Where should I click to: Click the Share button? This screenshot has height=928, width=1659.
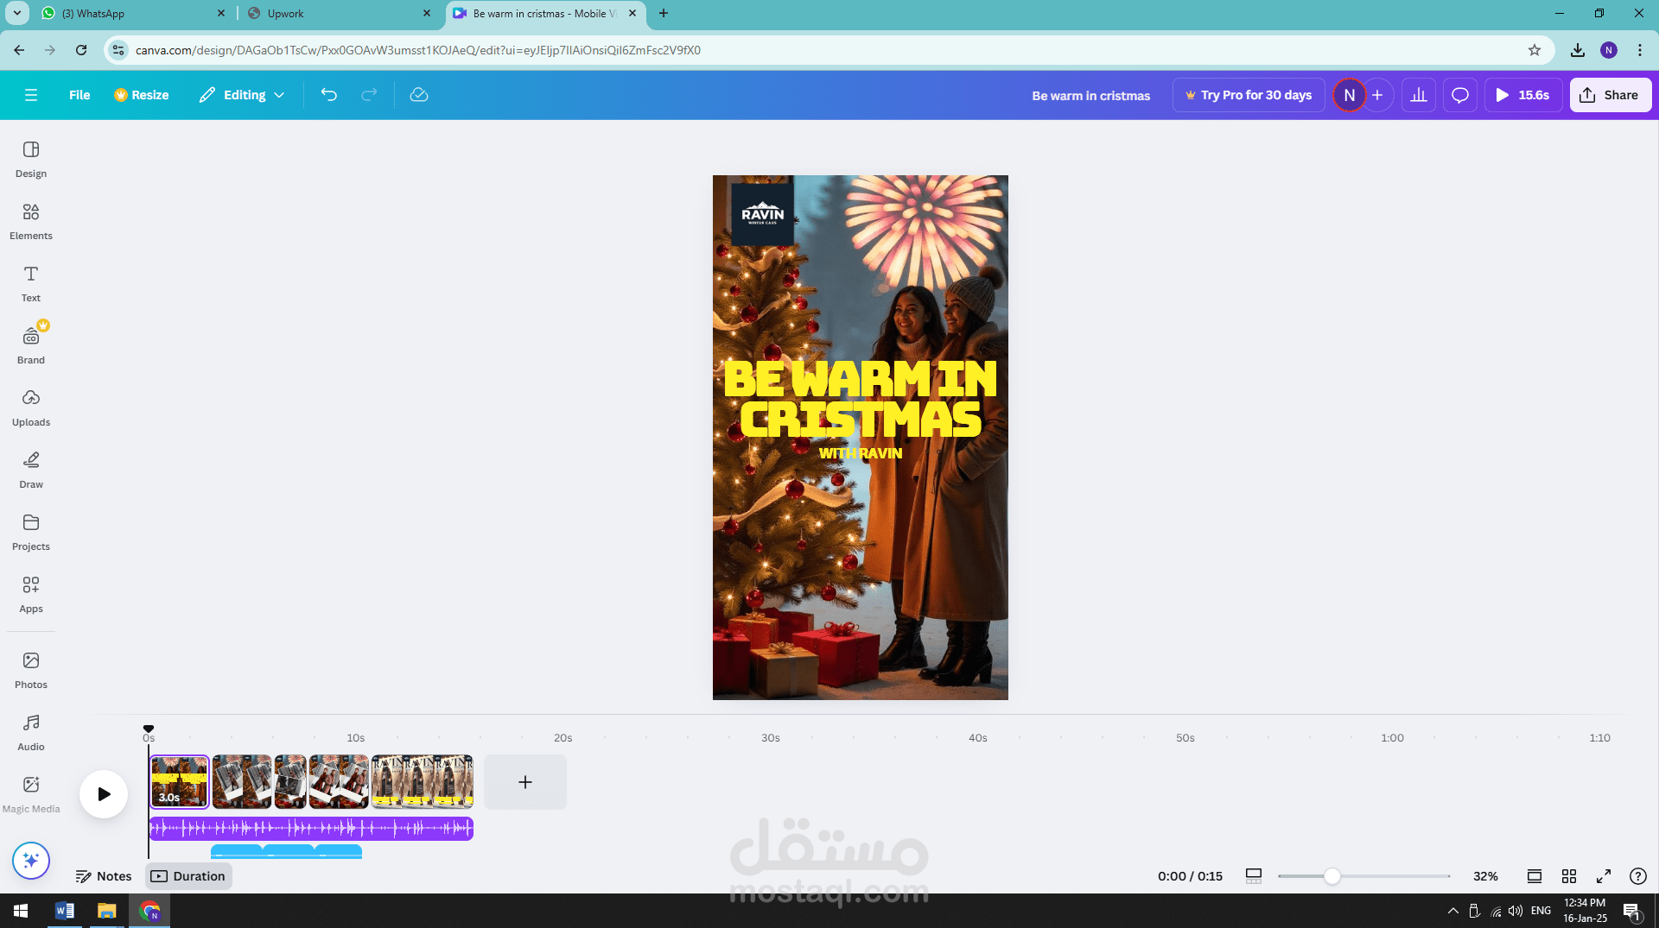click(1611, 95)
